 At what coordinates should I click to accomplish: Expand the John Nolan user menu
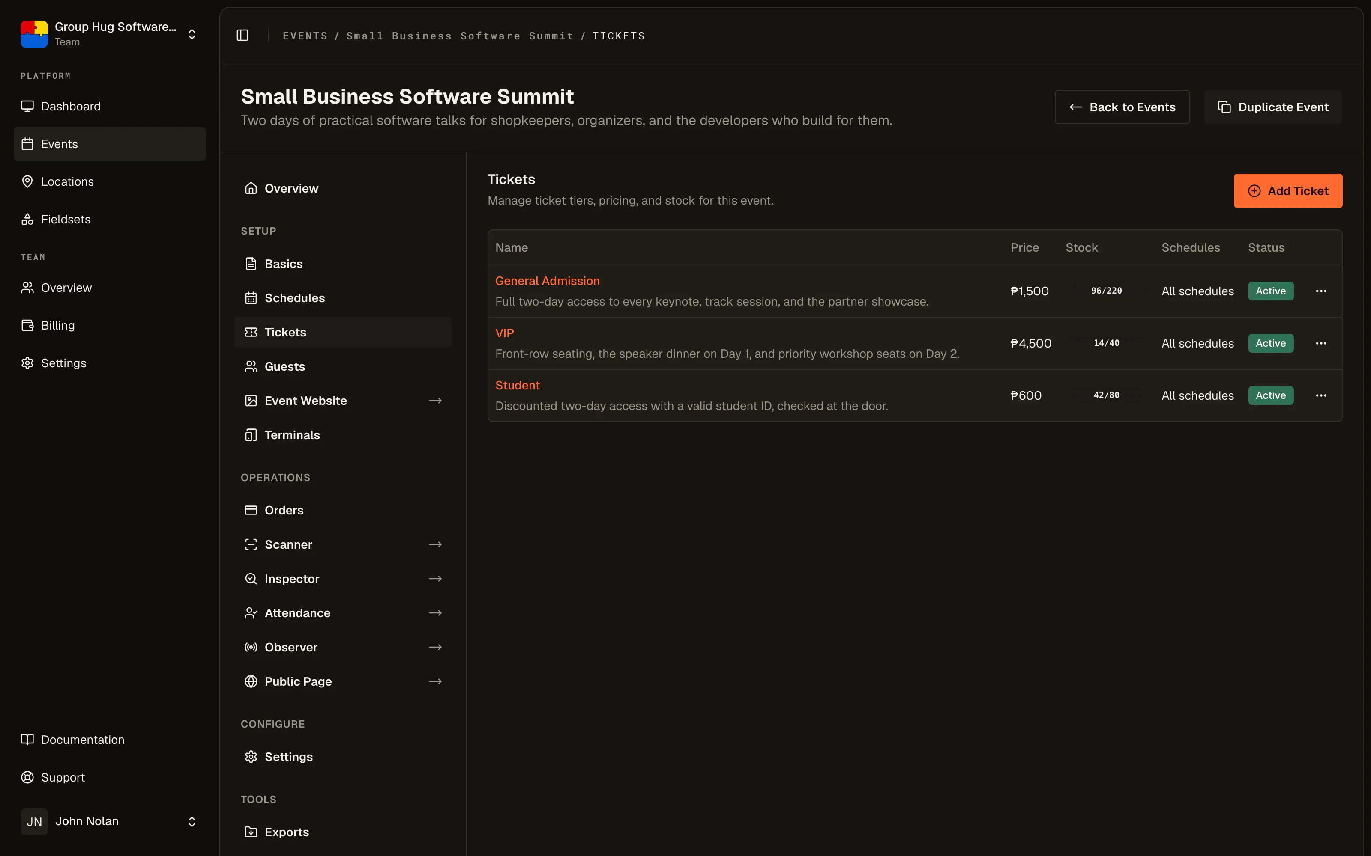(192, 821)
